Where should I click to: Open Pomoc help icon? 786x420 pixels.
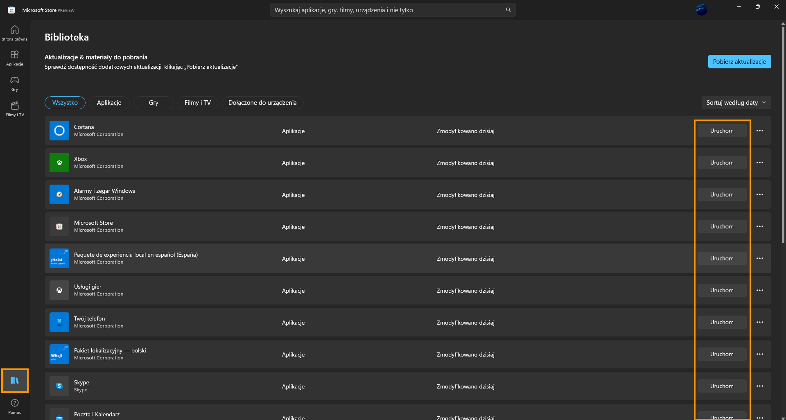tap(15, 406)
